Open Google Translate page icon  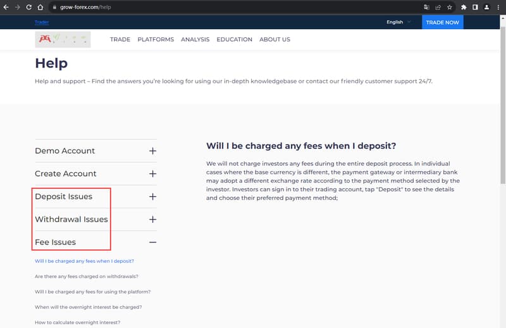tap(426, 7)
